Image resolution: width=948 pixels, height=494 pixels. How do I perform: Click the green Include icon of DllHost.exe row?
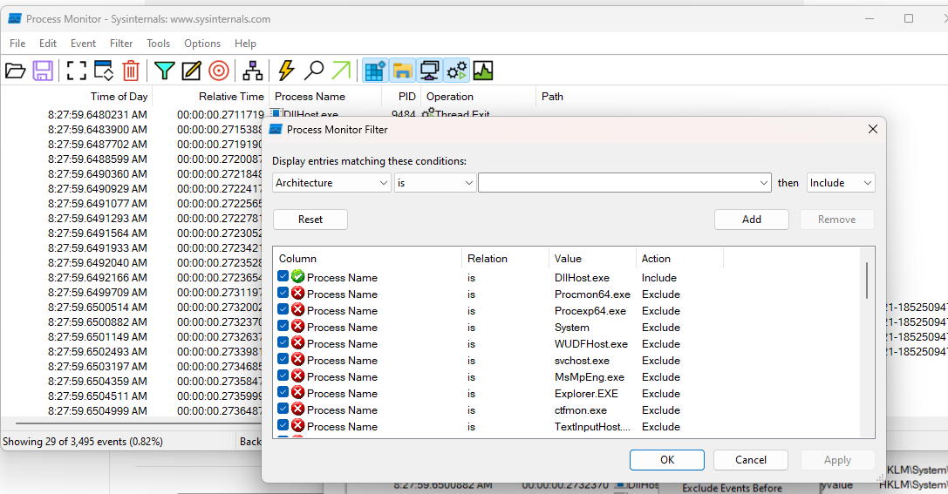tap(297, 276)
